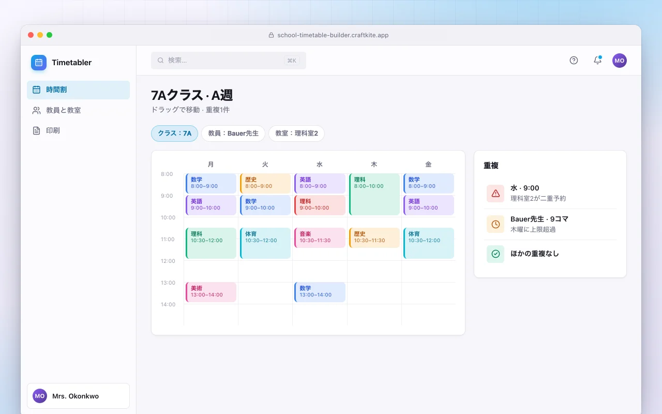
Task: Open the Bauer先生 · 9コマ conflict entry
Action: point(550,225)
